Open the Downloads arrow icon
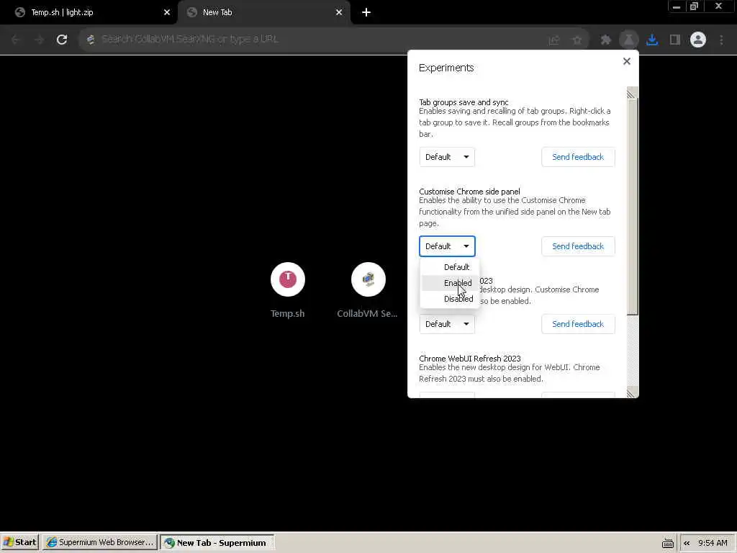Viewport: 737px width, 553px height. point(652,40)
